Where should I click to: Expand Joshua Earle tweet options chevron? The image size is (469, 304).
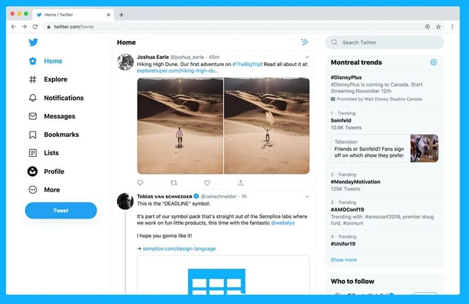307,57
